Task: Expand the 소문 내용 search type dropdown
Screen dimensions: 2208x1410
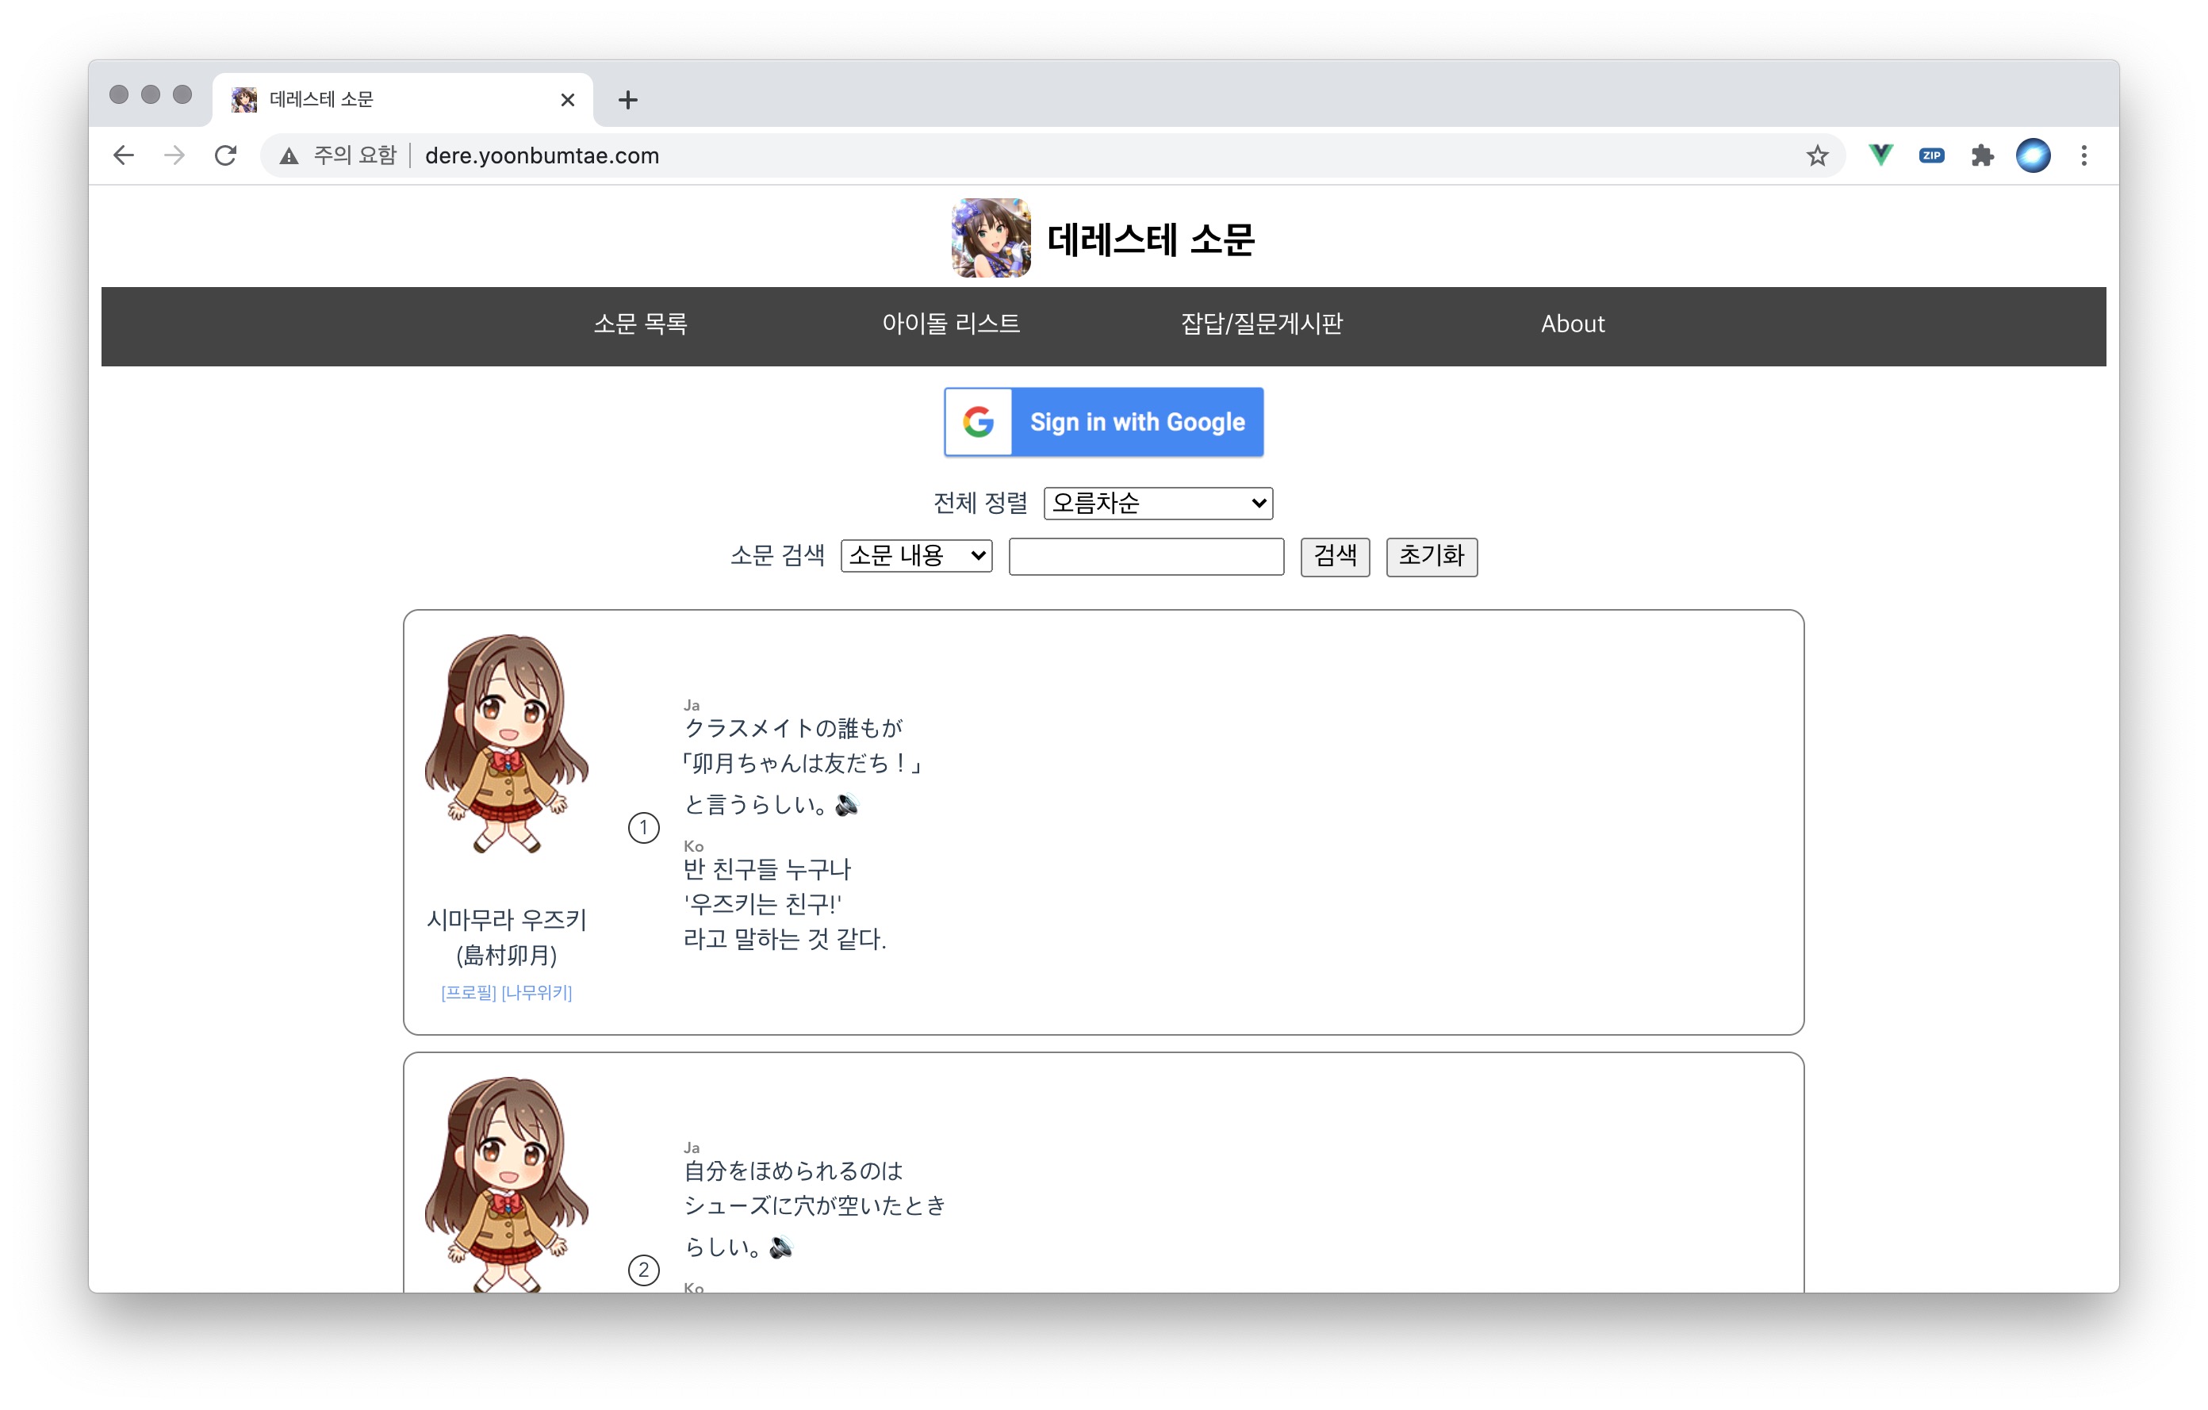Action: pyautogui.click(x=916, y=557)
